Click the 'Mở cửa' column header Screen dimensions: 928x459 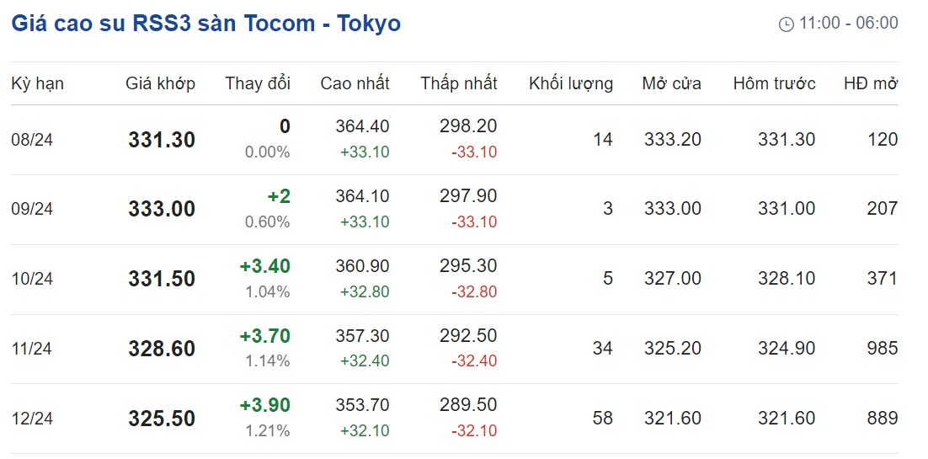pyautogui.click(x=672, y=83)
